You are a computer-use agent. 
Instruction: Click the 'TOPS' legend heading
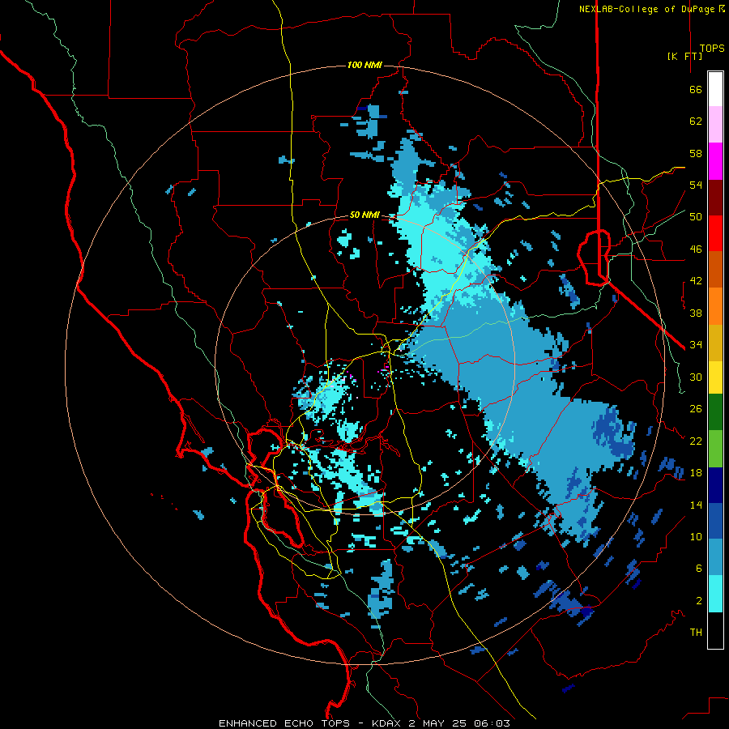[x=712, y=48]
